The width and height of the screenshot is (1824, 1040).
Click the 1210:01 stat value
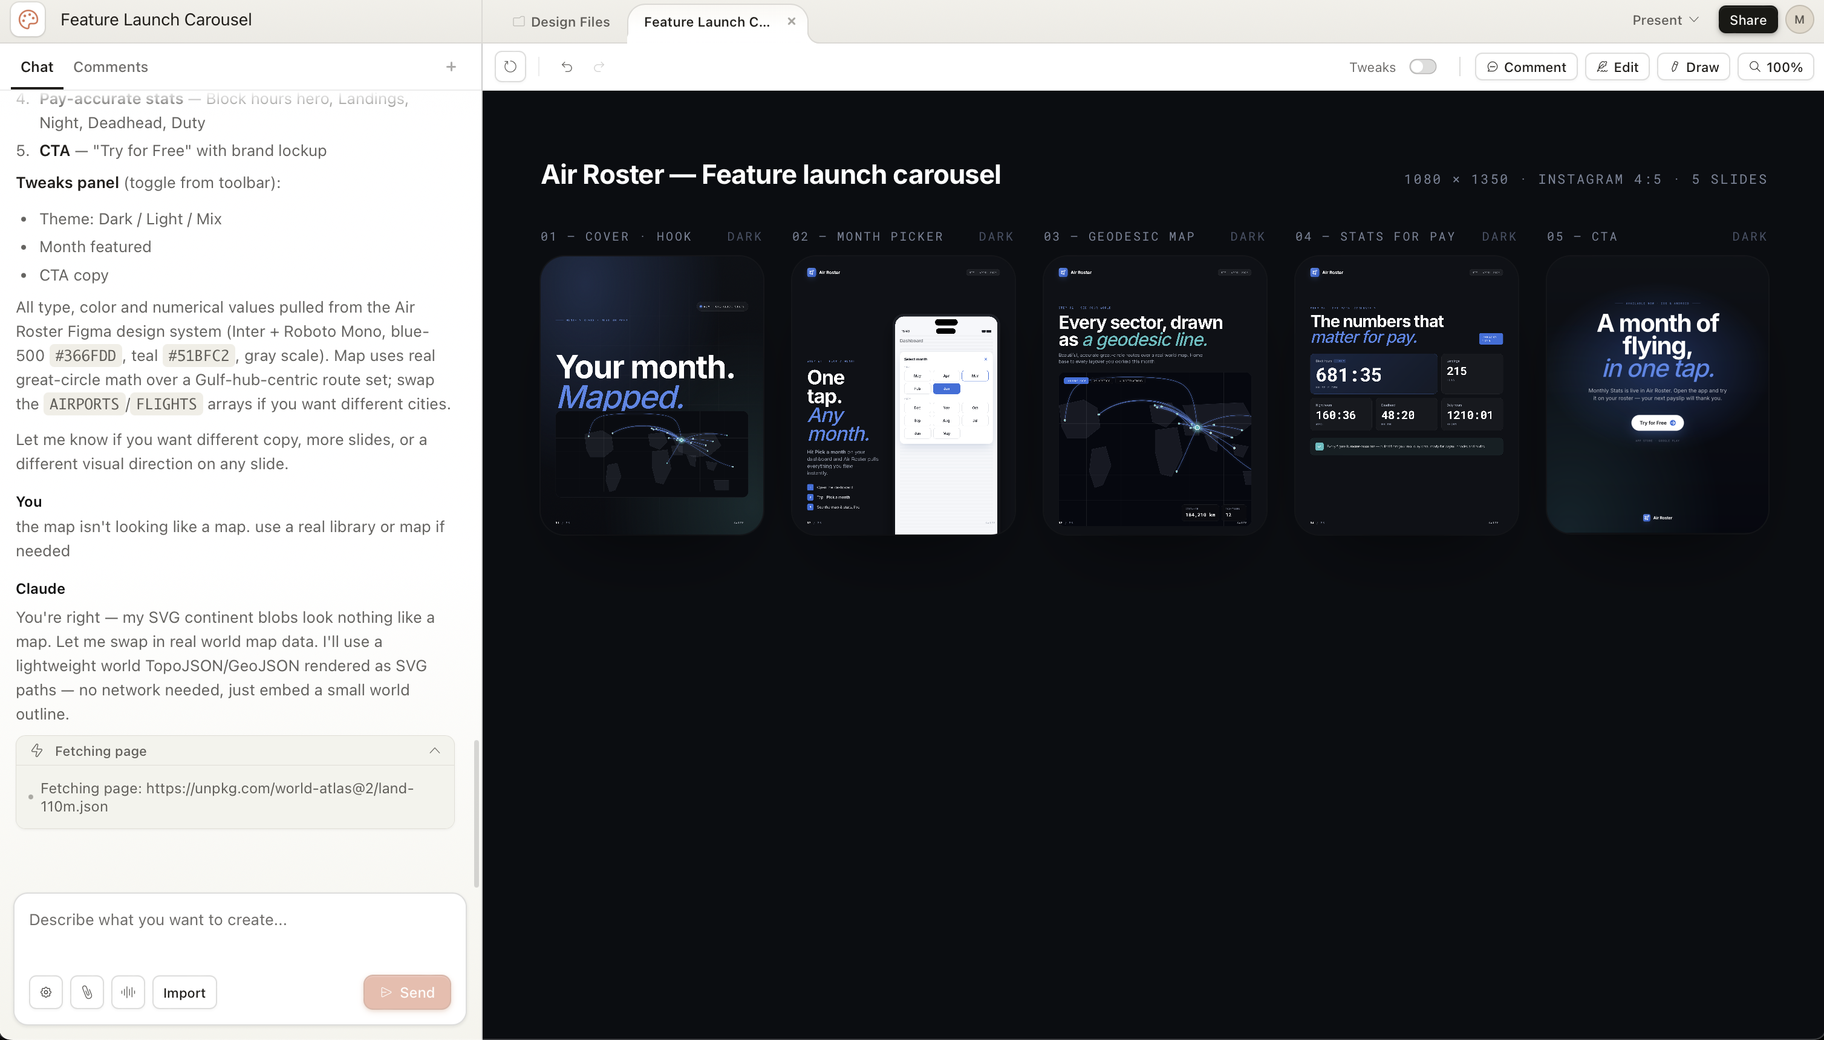pyautogui.click(x=1469, y=415)
